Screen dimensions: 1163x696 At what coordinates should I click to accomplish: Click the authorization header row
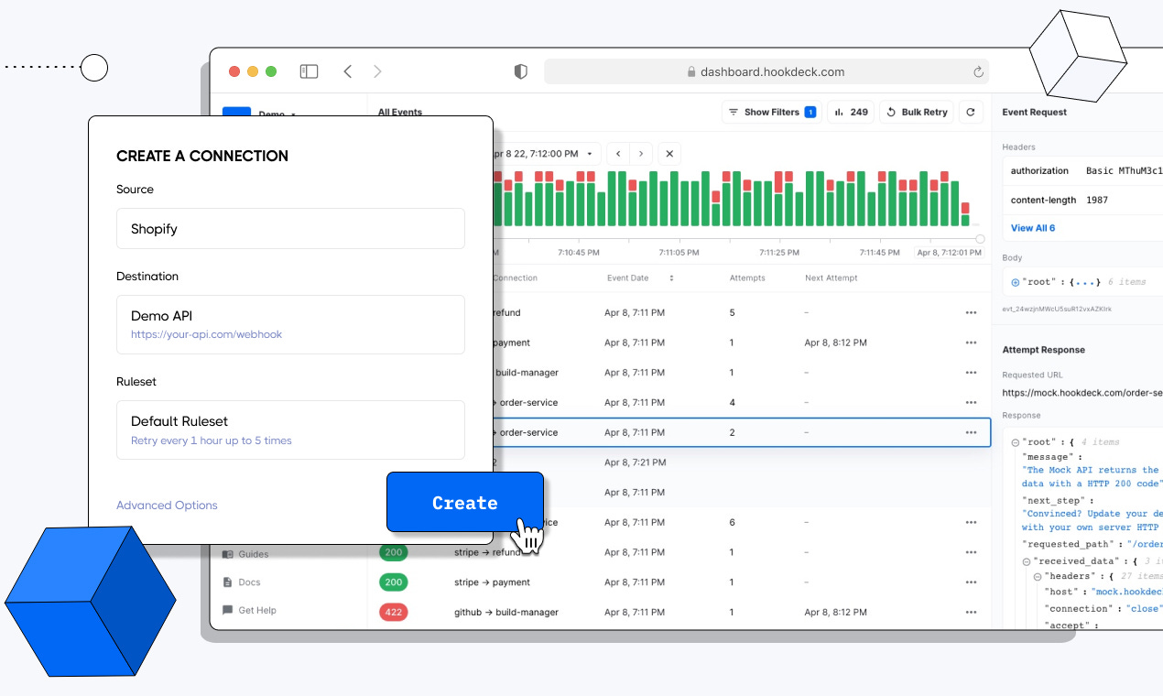[x=1083, y=171]
